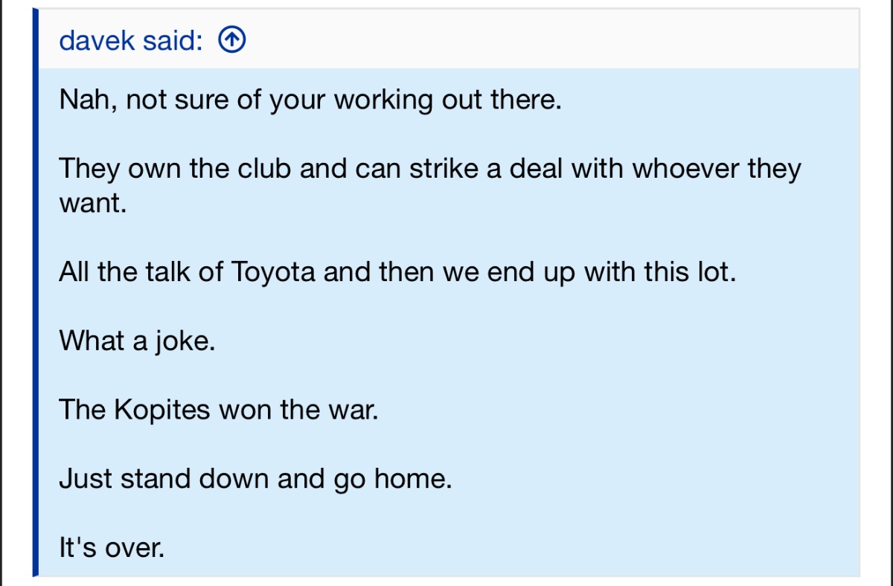Image resolution: width=893 pixels, height=586 pixels.
Task: Click the blue vertical bar of the quote block
Action: tap(35, 293)
